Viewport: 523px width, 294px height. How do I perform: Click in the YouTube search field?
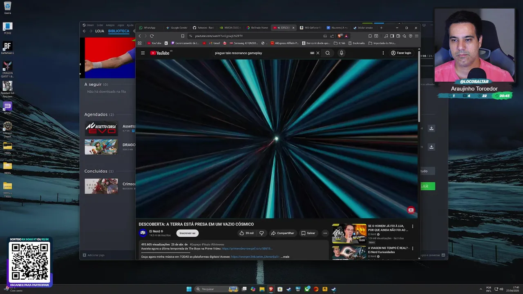[261, 53]
